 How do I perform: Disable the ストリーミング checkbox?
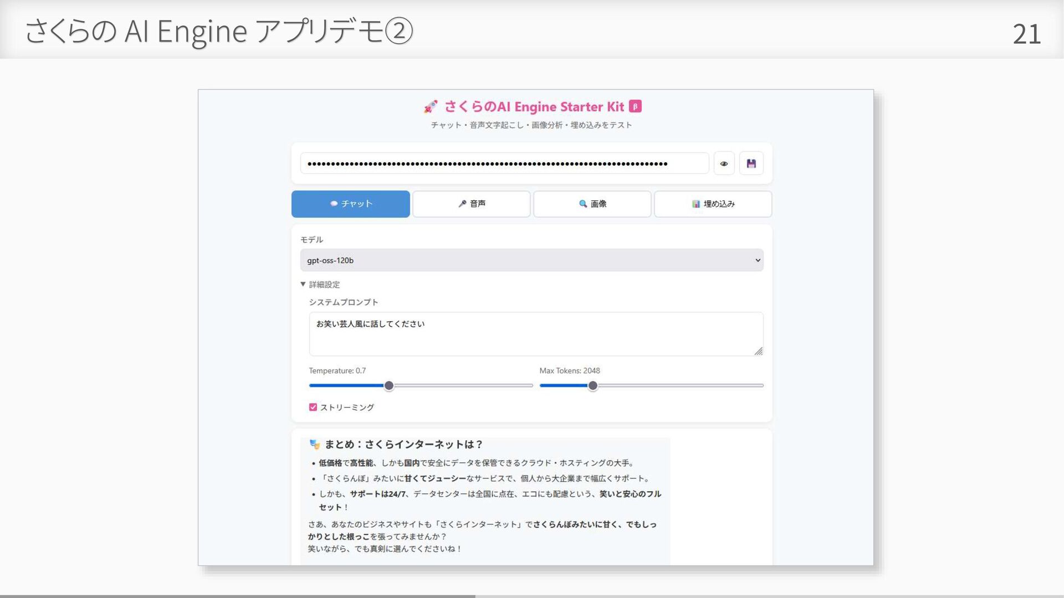coord(313,407)
